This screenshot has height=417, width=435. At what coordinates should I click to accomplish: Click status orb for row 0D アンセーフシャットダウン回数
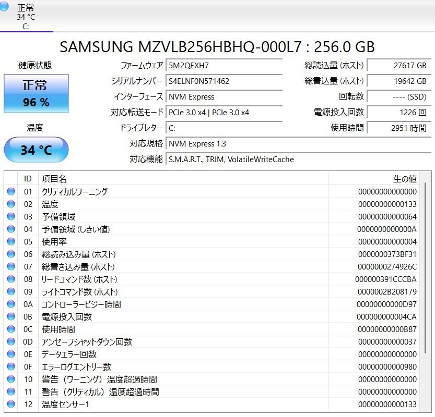click(11, 341)
